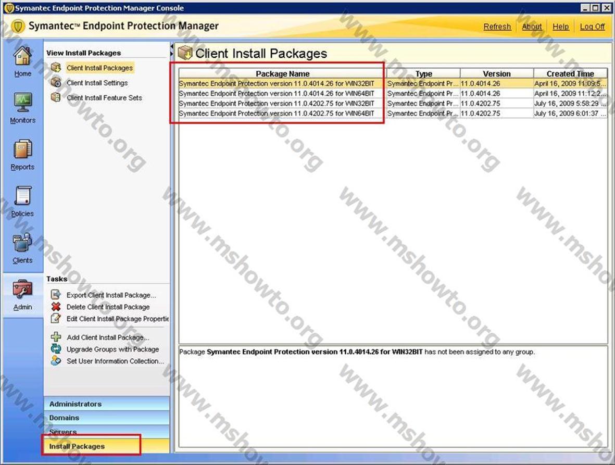Choose Upgrade Groups with Package task
615x465 pixels.
112,349
